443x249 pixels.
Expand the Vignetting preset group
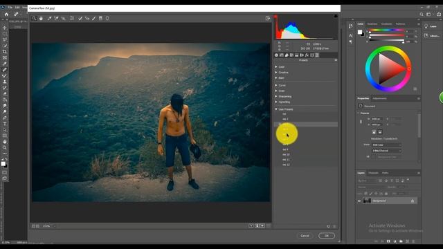(x=276, y=102)
